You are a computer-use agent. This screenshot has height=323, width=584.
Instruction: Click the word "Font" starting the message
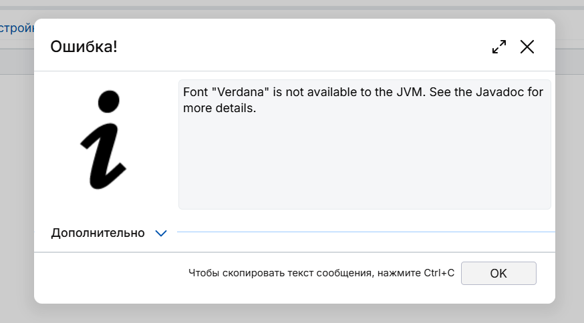(195, 92)
